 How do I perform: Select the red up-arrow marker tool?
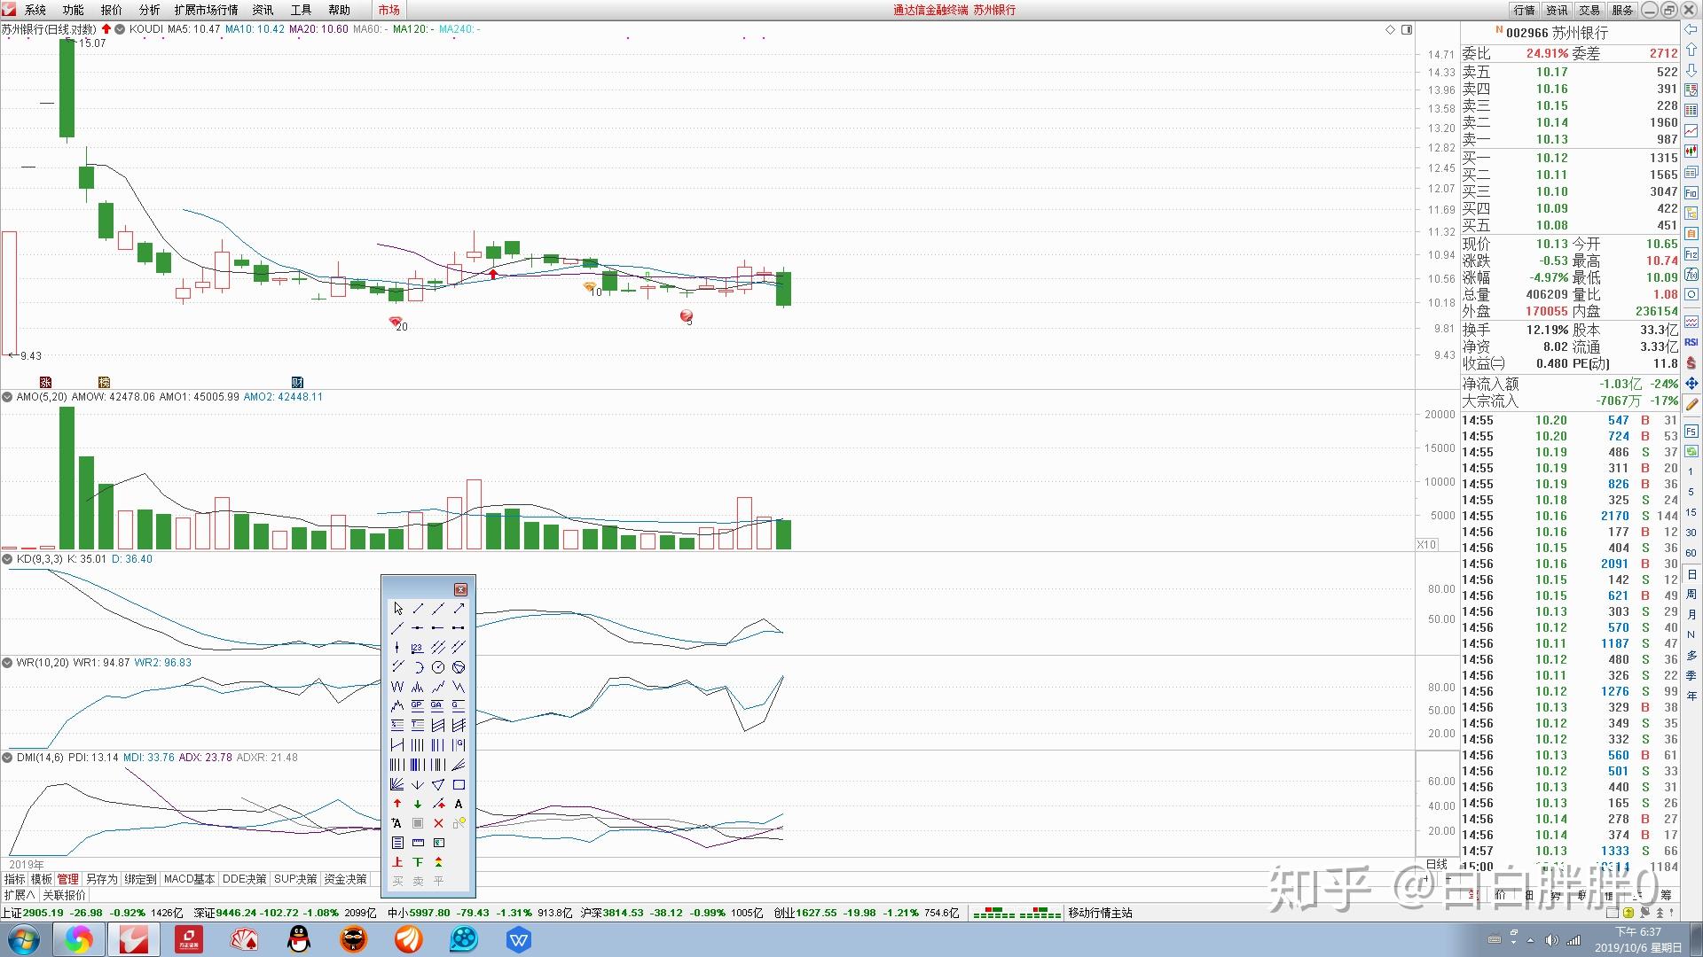point(397,804)
